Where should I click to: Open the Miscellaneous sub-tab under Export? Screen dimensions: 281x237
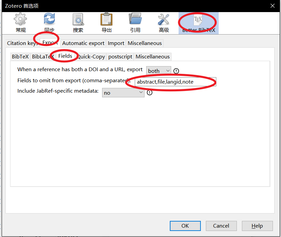[x=153, y=57]
